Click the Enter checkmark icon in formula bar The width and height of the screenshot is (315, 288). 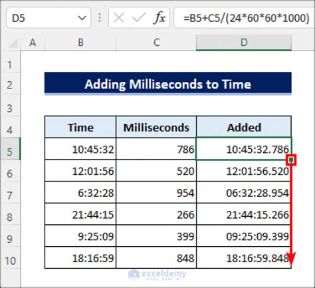pos(139,18)
